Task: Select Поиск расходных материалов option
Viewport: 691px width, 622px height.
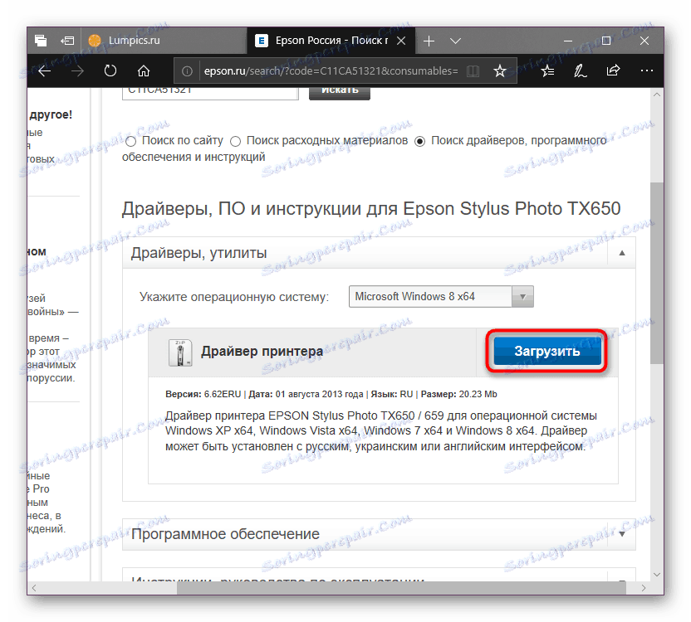Action: 235,141
